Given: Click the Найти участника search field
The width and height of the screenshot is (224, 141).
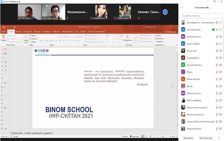Looking at the screenshot, I should tap(202, 16).
